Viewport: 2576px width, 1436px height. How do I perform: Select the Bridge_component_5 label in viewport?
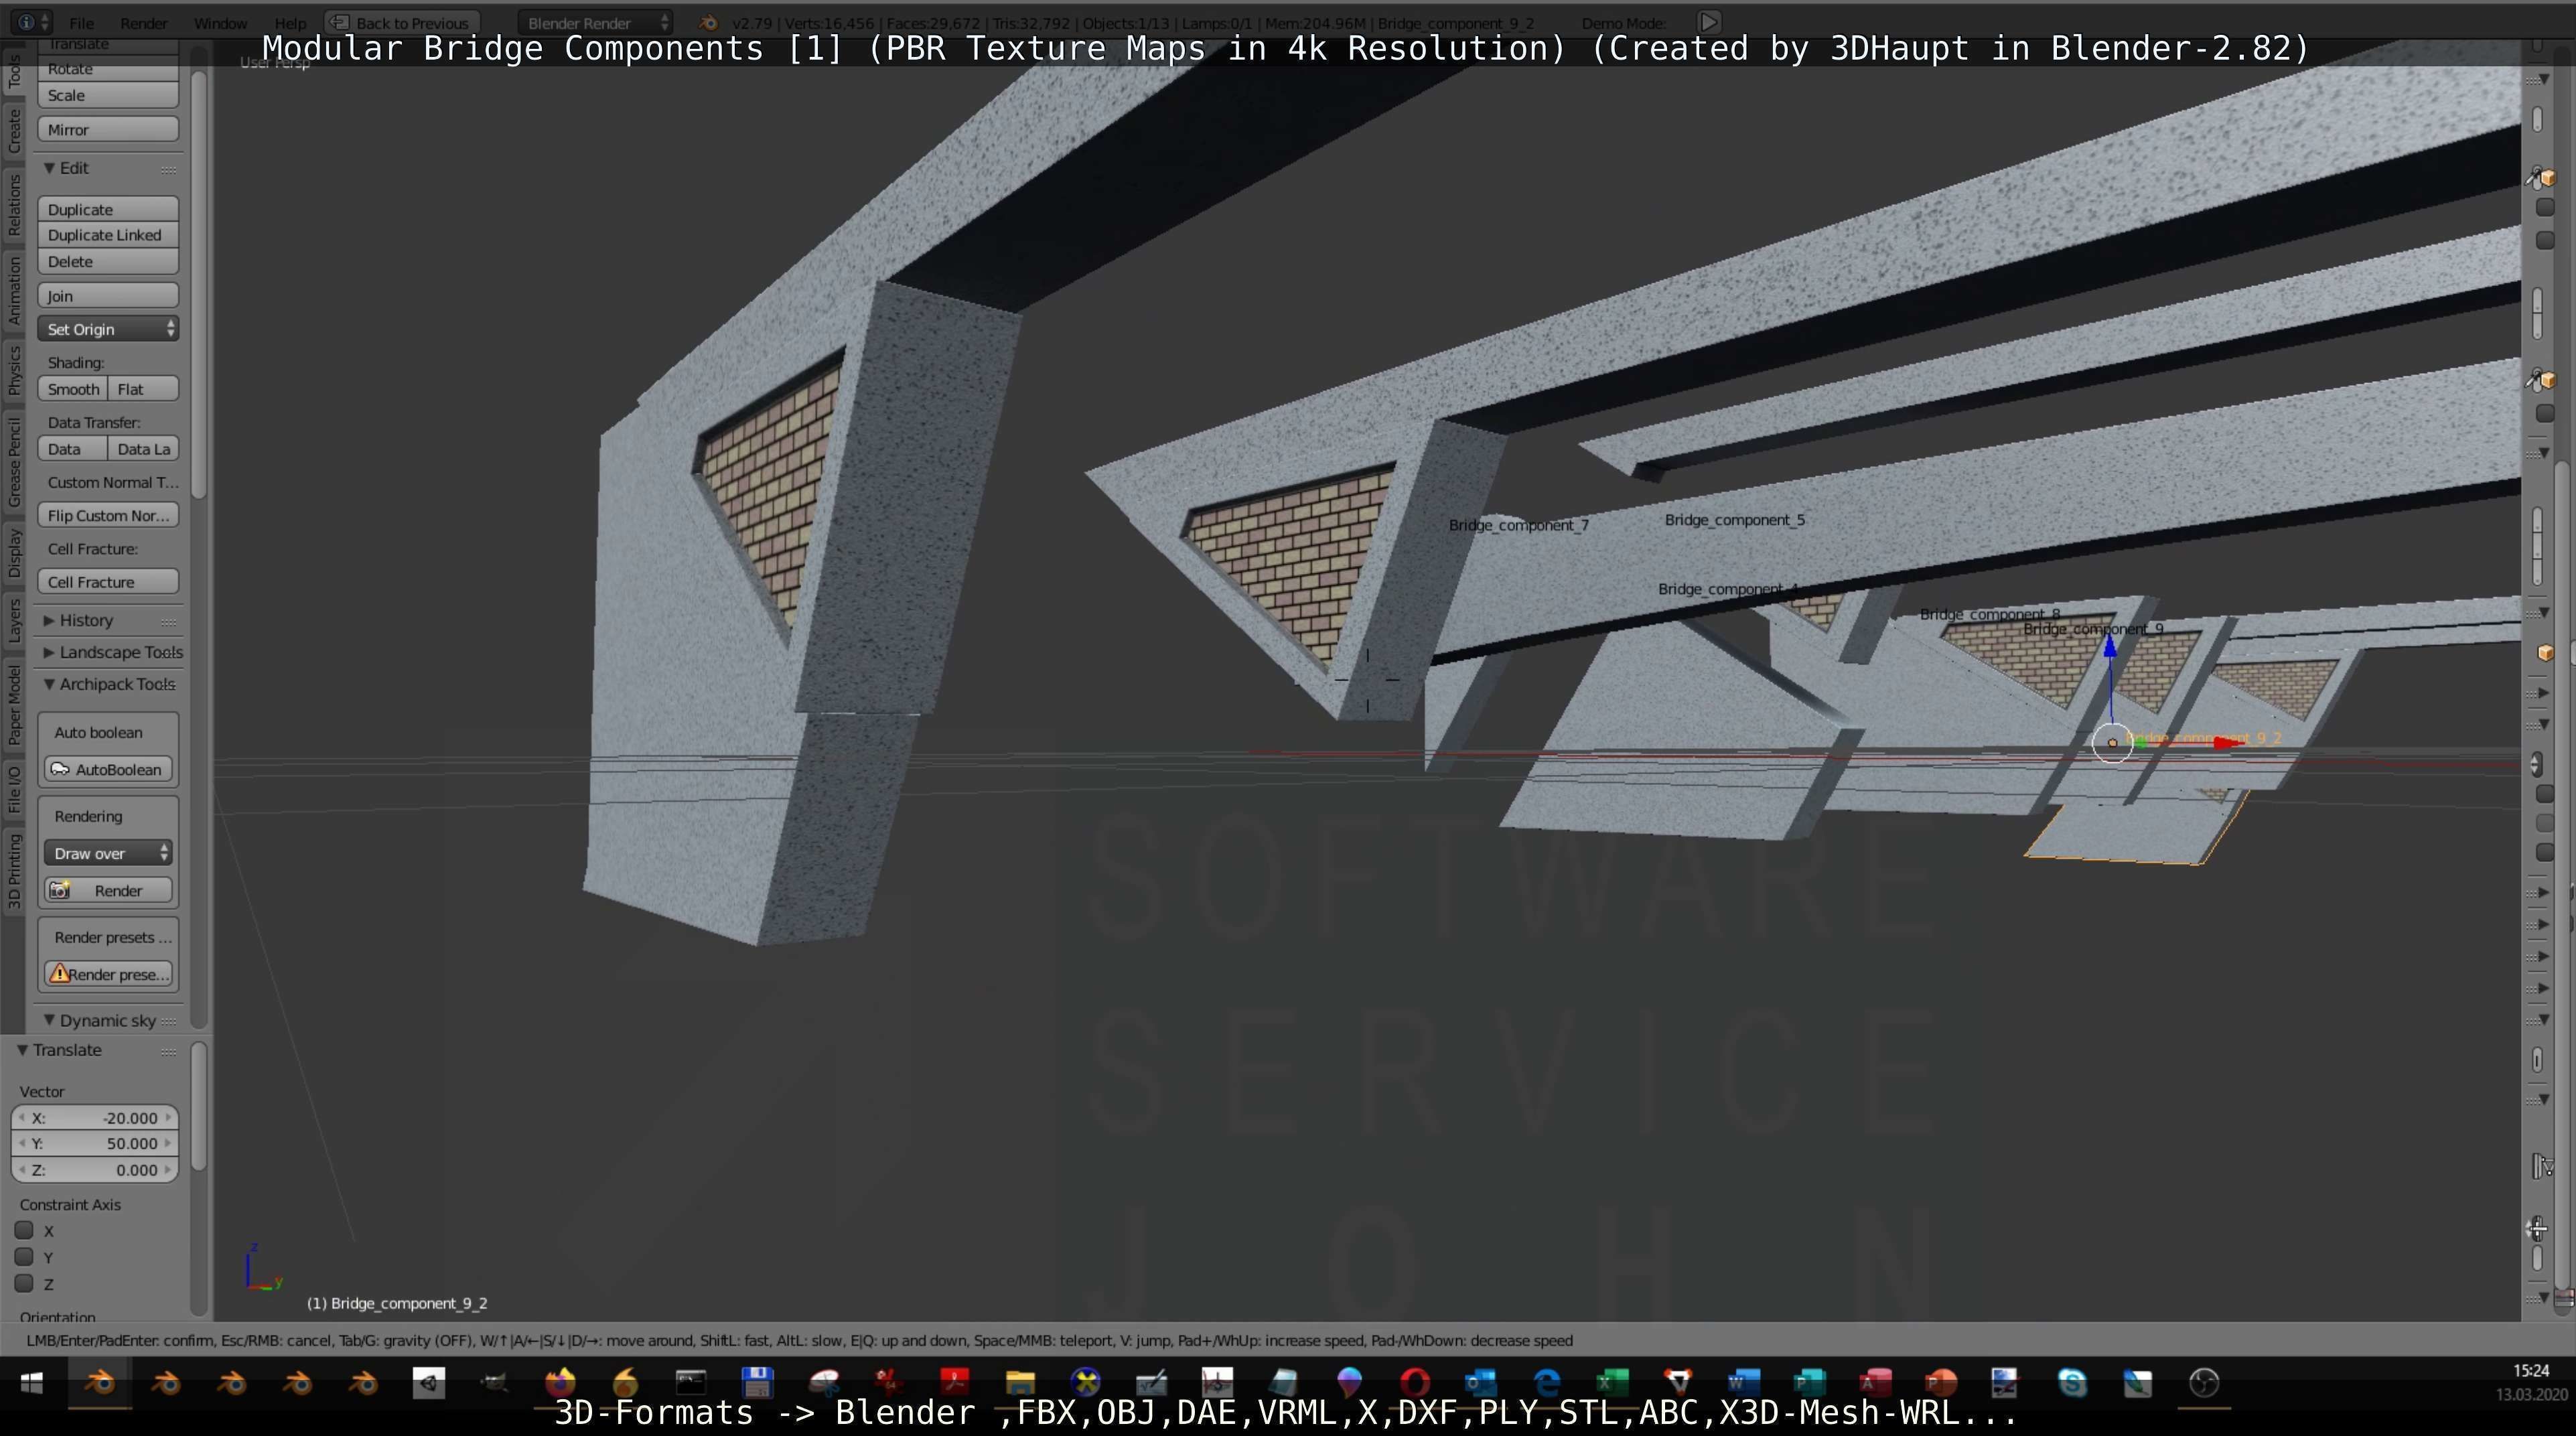[x=1734, y=520]
